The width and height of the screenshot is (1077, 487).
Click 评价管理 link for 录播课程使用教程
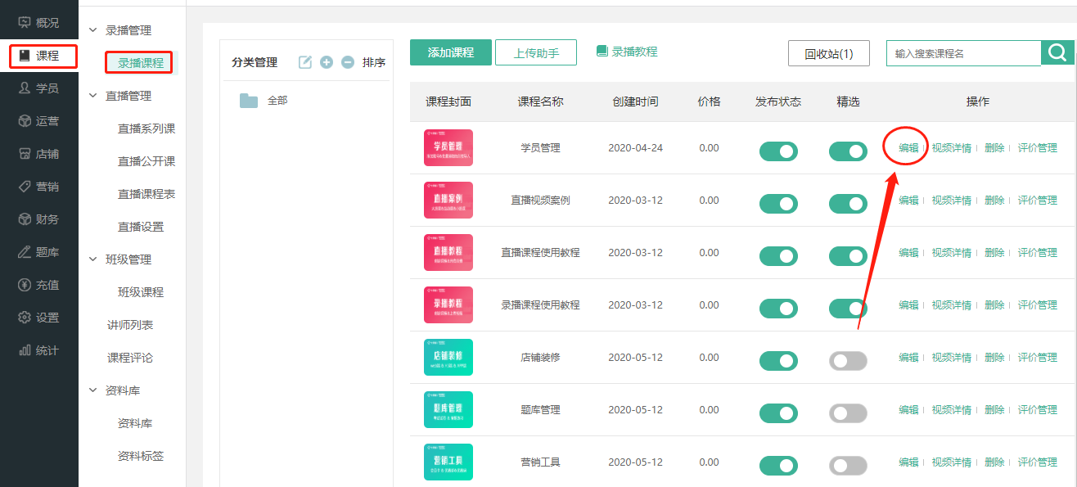(1038, 305)
